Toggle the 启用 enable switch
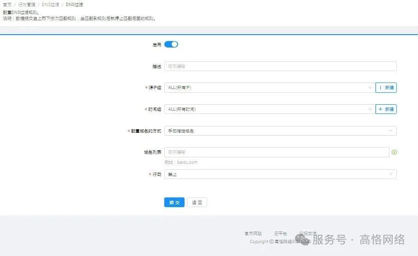This screenshot has width=418, height=256. pyautogui.click(x=171, y=44)
